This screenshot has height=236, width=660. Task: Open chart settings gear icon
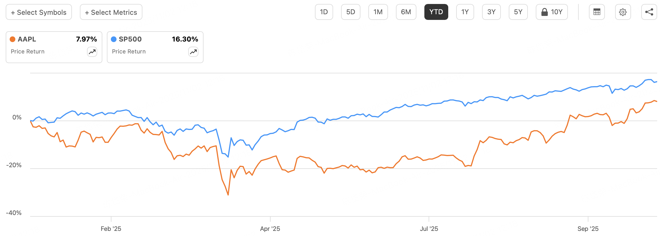623,12
